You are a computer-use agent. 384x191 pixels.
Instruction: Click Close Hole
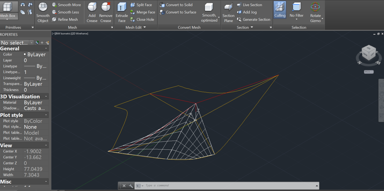[142, 19]
